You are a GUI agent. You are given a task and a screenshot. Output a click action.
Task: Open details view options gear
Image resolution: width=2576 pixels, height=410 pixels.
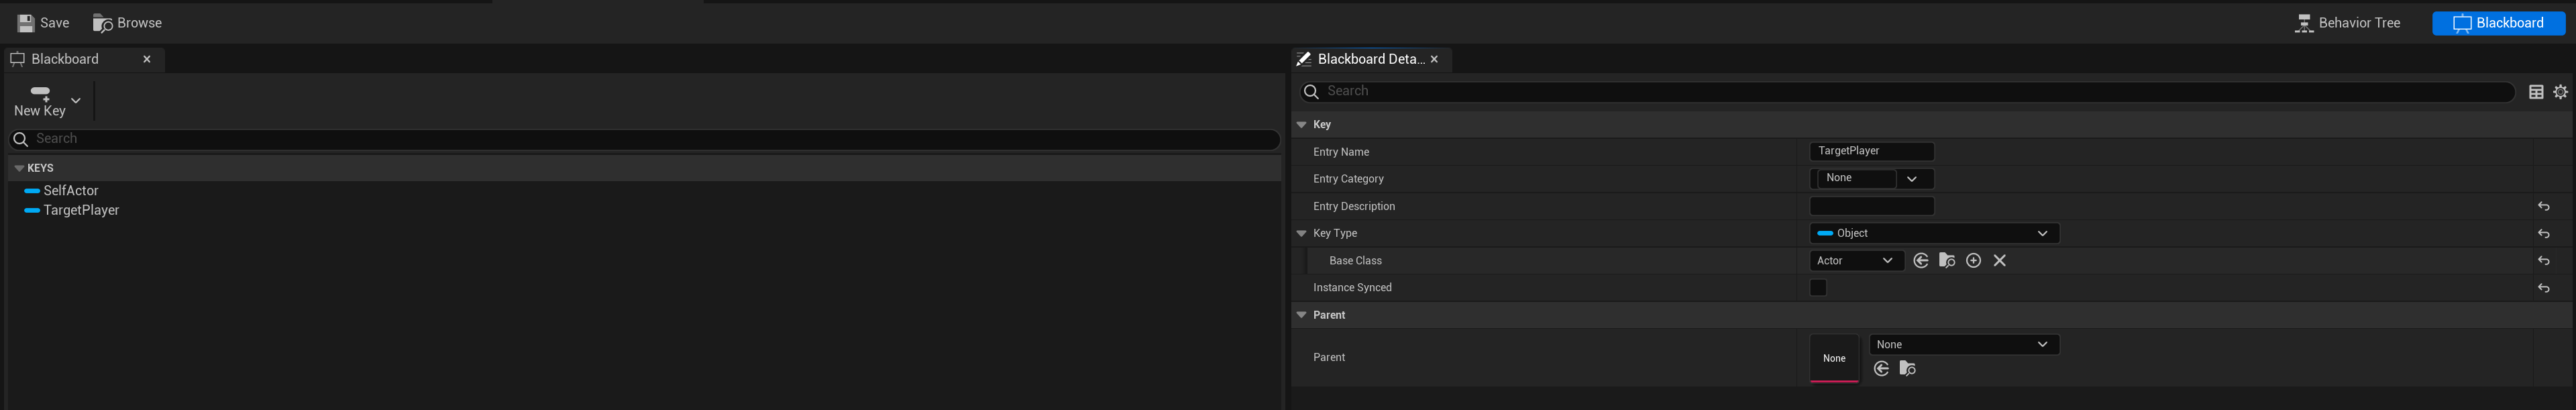2560,92
